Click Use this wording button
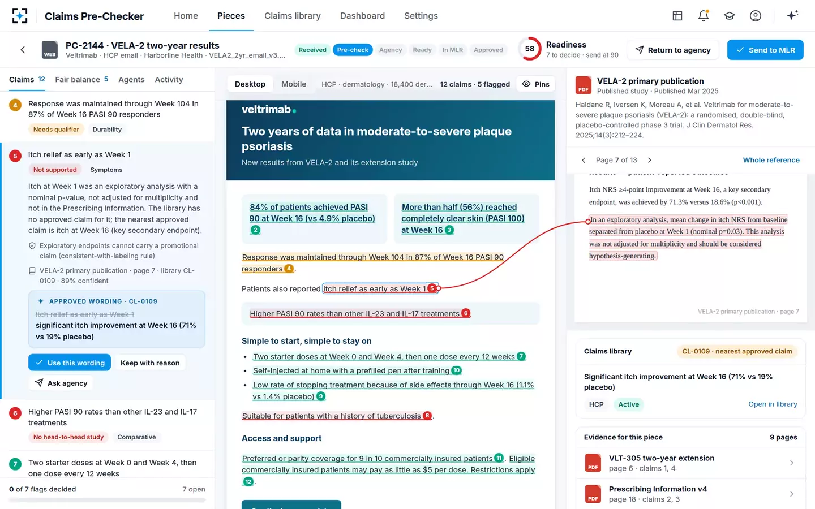815x509 pixels. 70,363
